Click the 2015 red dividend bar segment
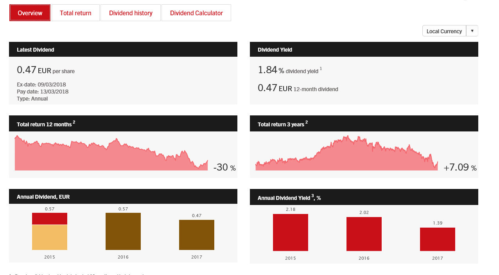499x275 pixels. [x=50, y=219]
